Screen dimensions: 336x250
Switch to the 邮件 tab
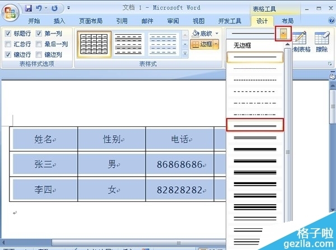pos(147,21)
